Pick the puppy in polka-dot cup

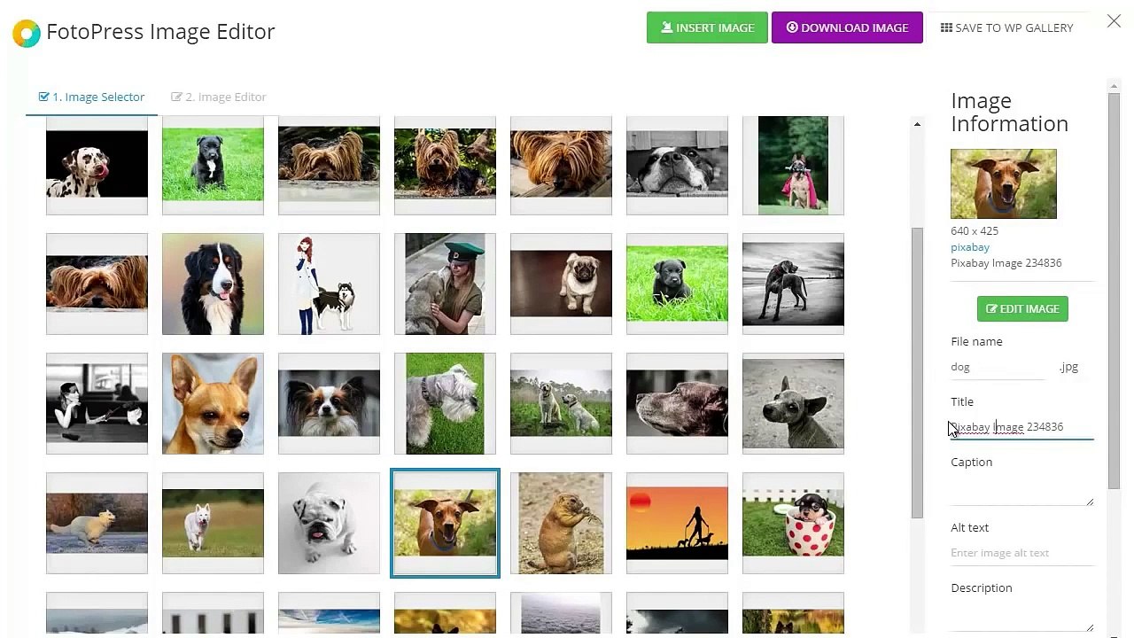pos(793,523)
